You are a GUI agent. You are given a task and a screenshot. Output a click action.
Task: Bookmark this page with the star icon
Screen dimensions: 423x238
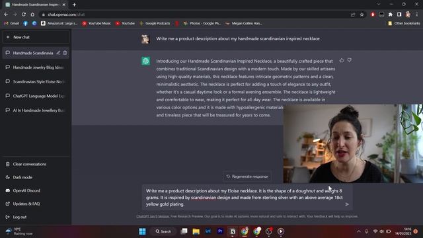tap(362, 15)
